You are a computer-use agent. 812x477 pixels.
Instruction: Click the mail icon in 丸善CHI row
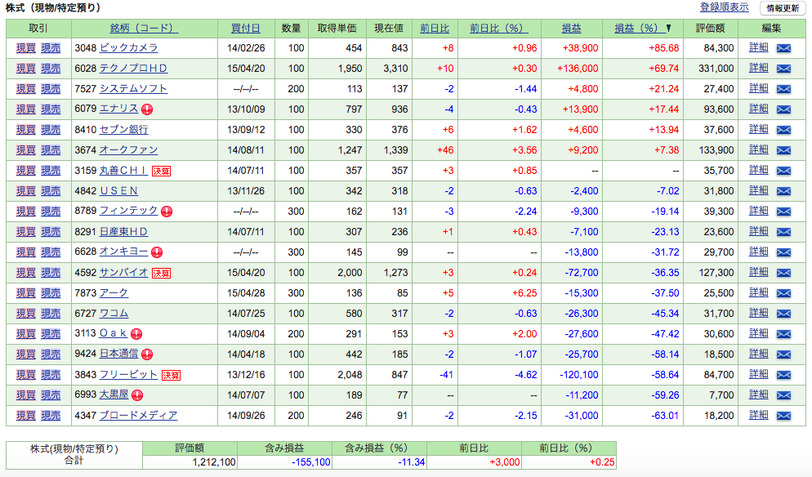point(783,171)
